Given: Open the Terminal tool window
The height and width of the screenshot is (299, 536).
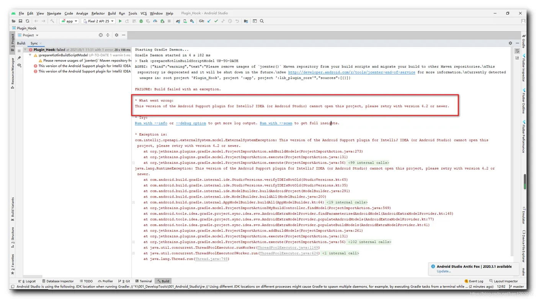Looking at the screenshot, I should click(x=143, y=281).
